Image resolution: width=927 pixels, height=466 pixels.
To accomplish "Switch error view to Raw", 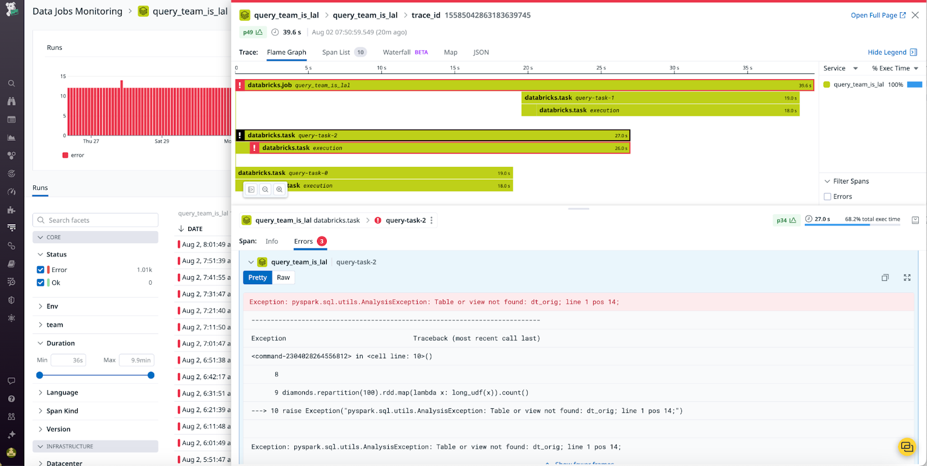I will [283, 278].
